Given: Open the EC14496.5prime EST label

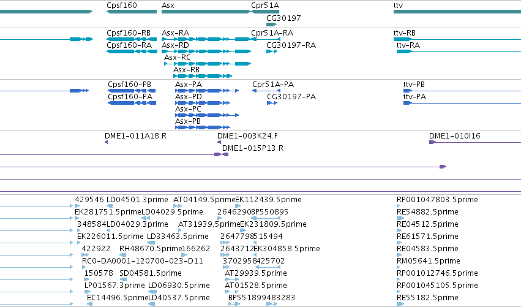Looking at the screenshot, I should 118,298.
